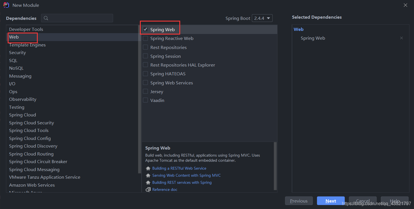This screenshot has width=414, height=209.
Task: Enable the Rest Repositories checkbox
Action: pyautogui.click(x=146, y=47)
